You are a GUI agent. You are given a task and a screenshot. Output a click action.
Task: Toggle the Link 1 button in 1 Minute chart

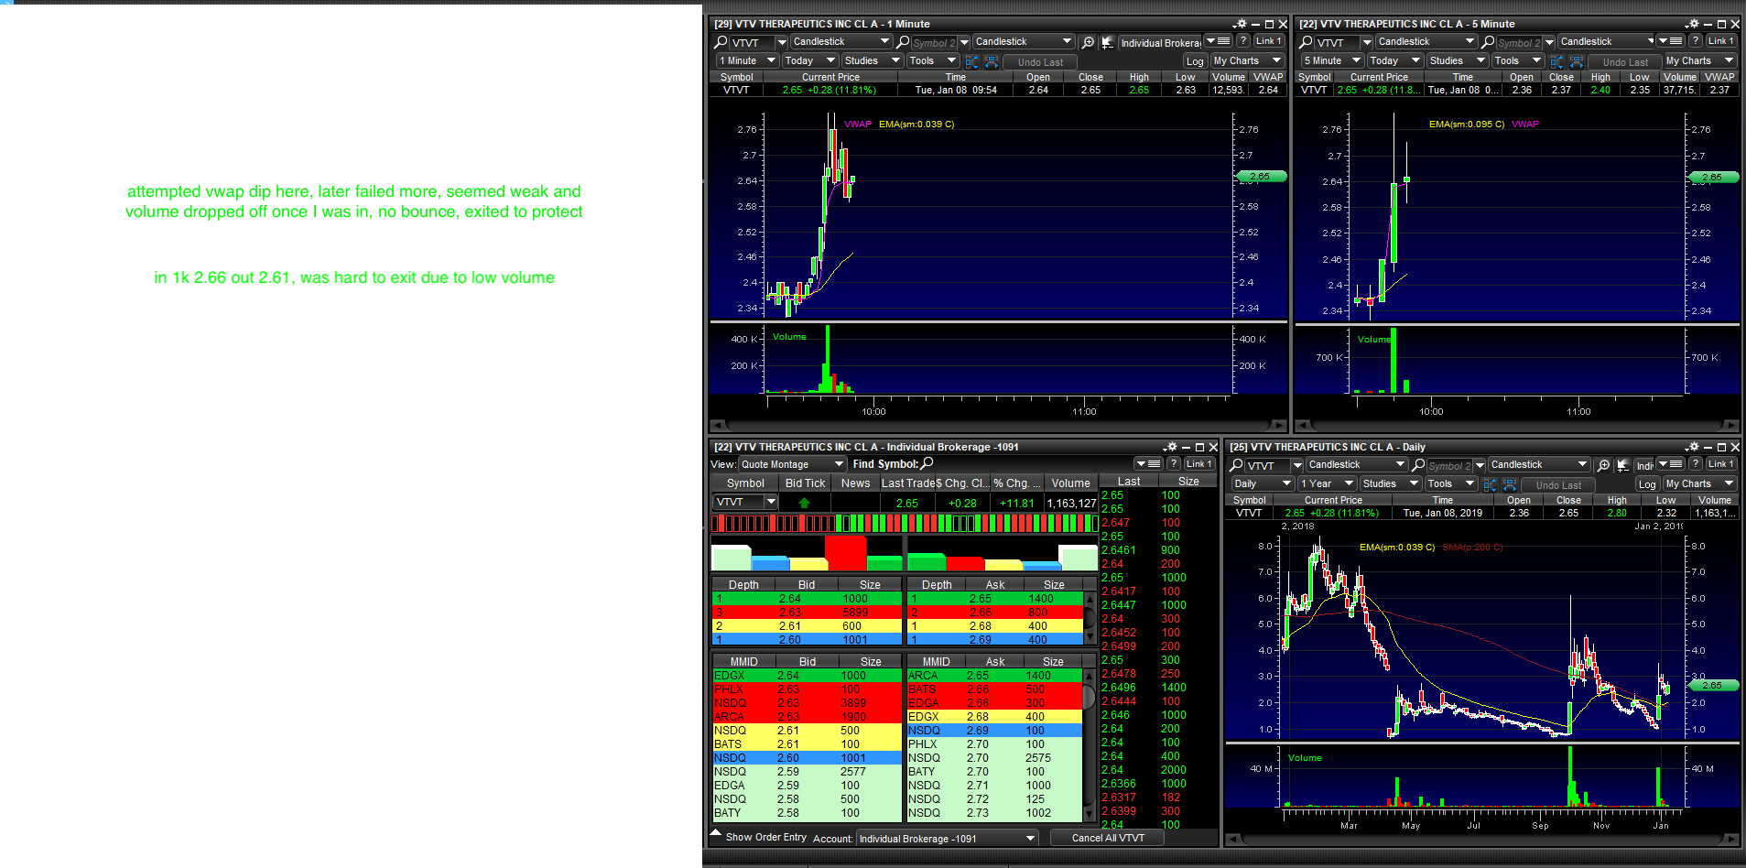[1269, 41]
